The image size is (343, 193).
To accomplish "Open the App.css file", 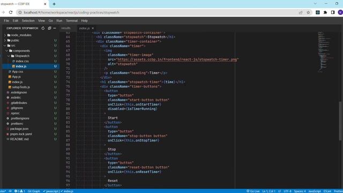I will click(x=17, y=71).
